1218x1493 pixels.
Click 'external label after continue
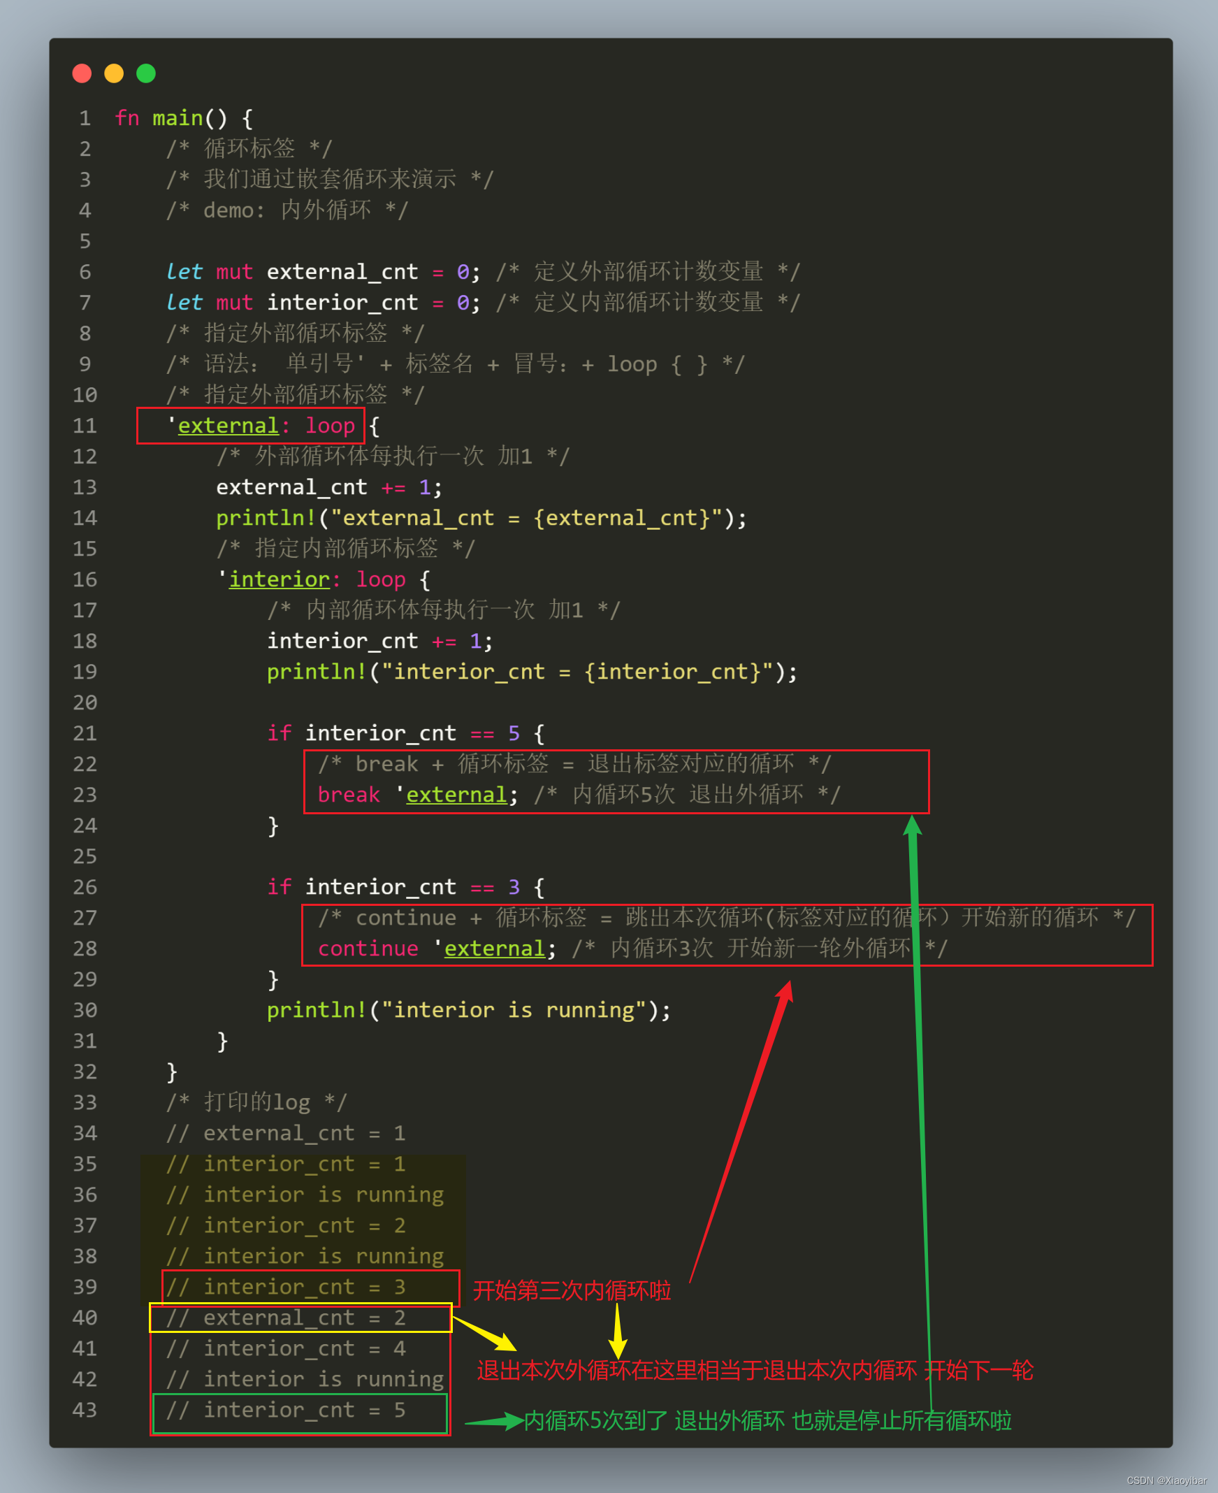[x=489, y=949]
